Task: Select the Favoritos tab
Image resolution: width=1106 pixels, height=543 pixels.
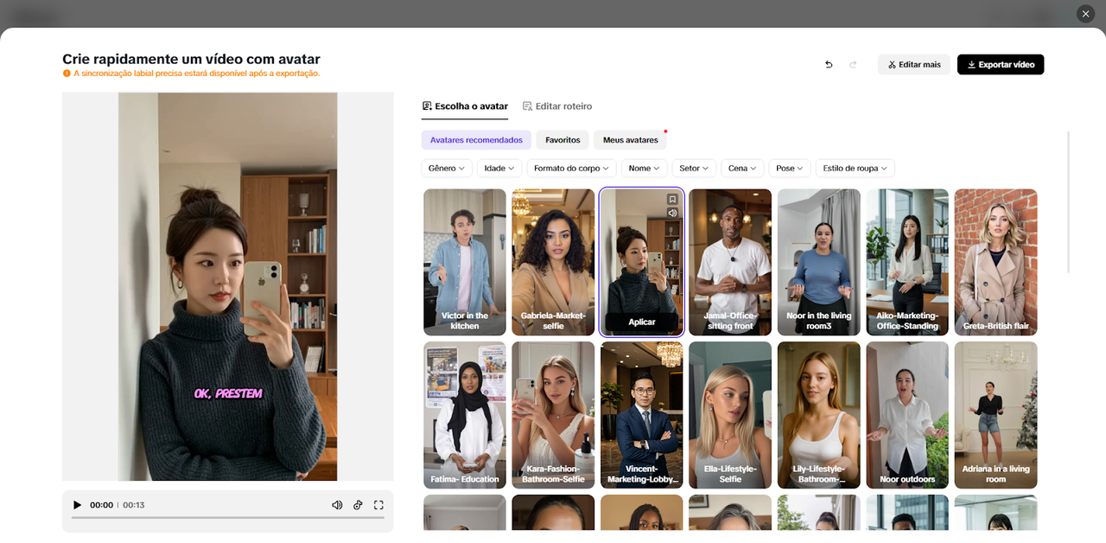Action: (x=563, y=140)
